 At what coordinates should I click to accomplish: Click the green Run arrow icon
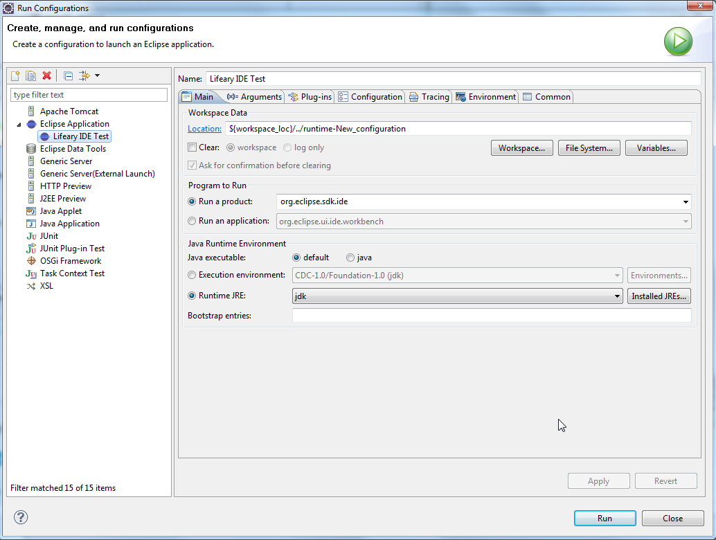pyautogui.click(x=678, y=42)
